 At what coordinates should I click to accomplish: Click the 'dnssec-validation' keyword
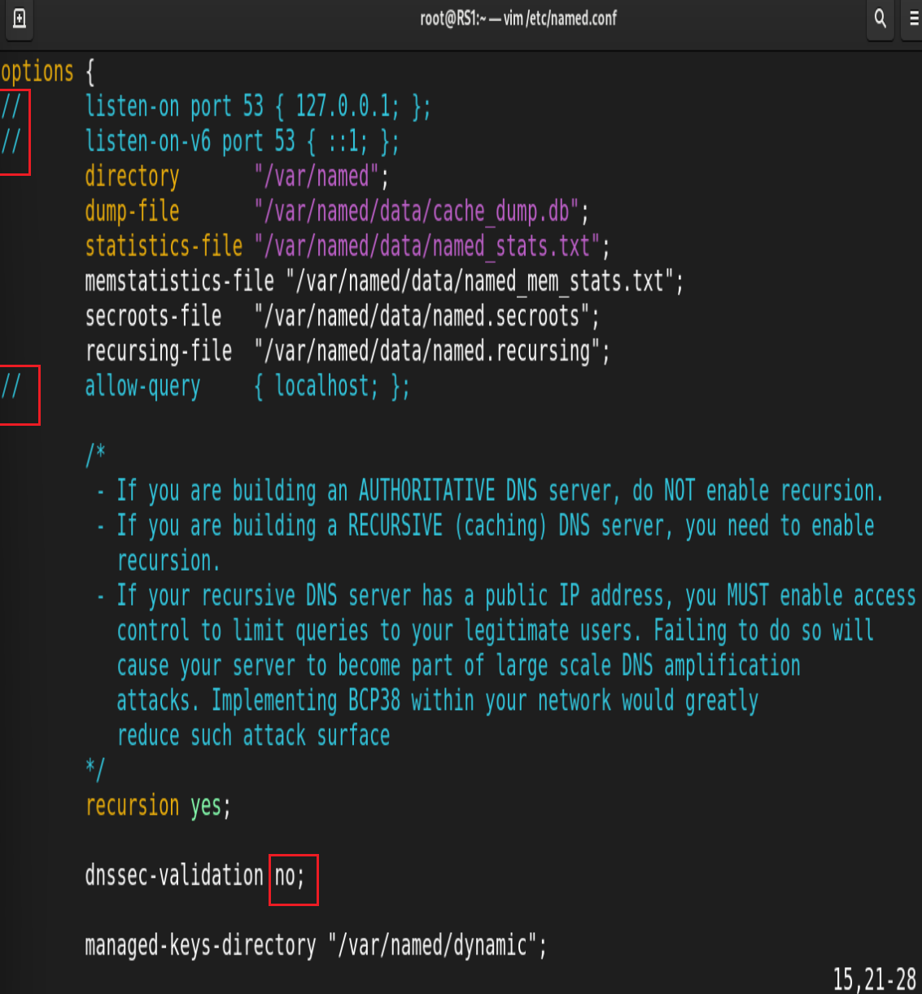(174, 876)
